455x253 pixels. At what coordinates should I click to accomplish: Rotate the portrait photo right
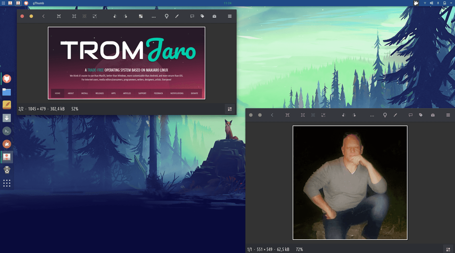coord(354,115)
